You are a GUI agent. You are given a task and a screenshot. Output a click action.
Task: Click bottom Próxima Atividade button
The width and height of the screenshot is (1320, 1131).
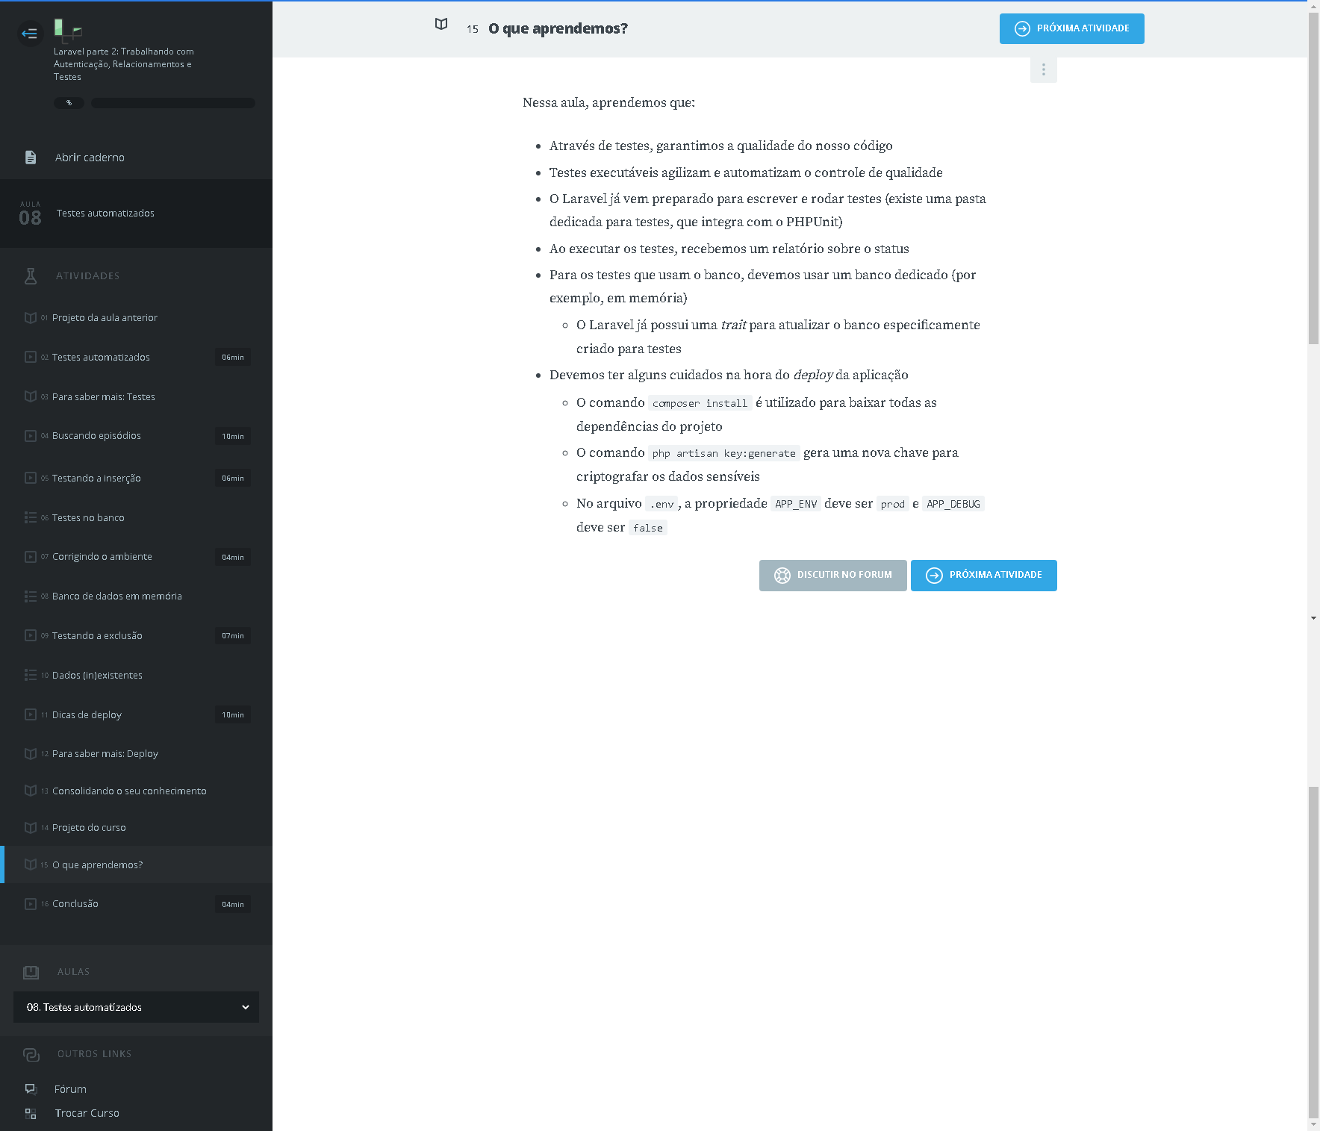click(x=983, y=576)
